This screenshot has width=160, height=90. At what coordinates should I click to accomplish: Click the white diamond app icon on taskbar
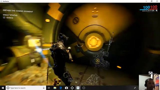(72, 88)
